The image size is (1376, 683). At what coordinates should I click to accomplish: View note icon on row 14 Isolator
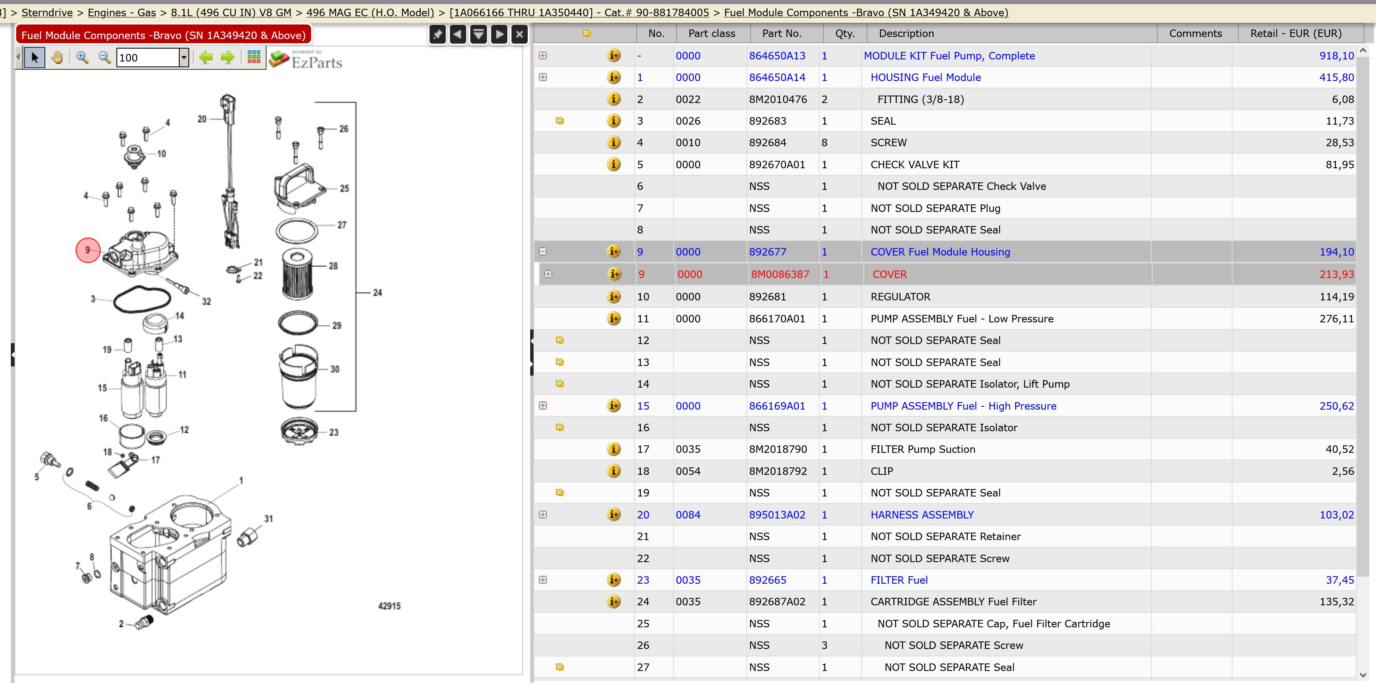(x=559, y=383)
